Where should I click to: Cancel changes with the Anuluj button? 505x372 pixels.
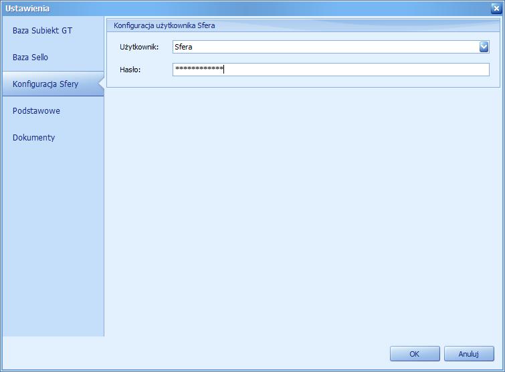(469, 354)
